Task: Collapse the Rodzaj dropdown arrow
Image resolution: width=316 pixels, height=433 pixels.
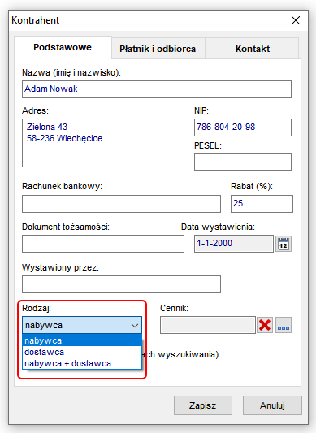Action: point(135,325)
